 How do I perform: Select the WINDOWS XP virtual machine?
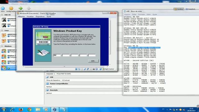(9, 62)
